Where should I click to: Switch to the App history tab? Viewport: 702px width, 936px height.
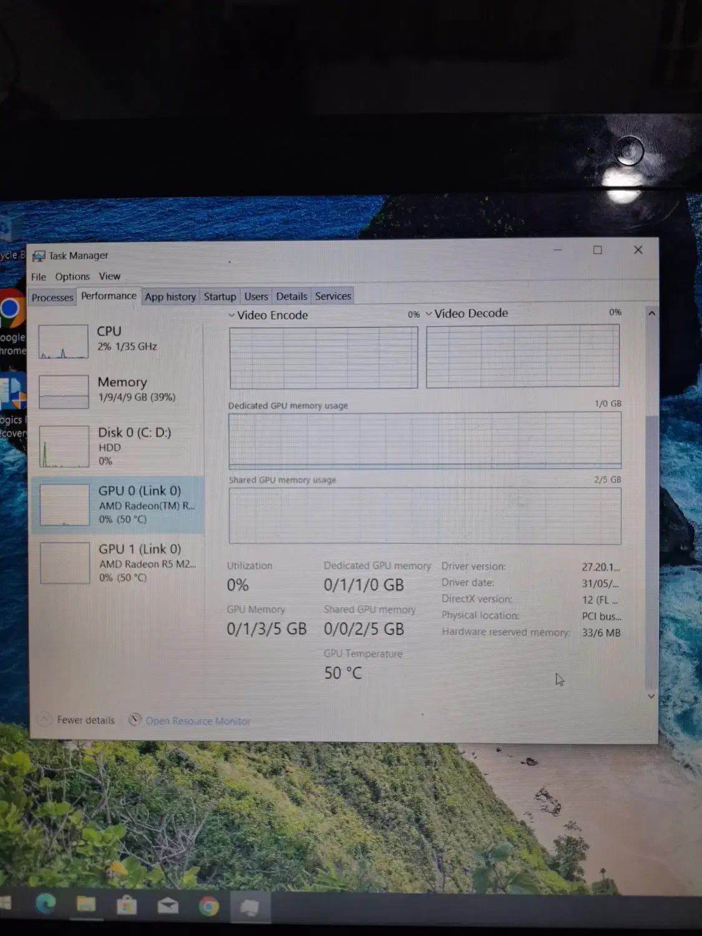pos(170,296)
